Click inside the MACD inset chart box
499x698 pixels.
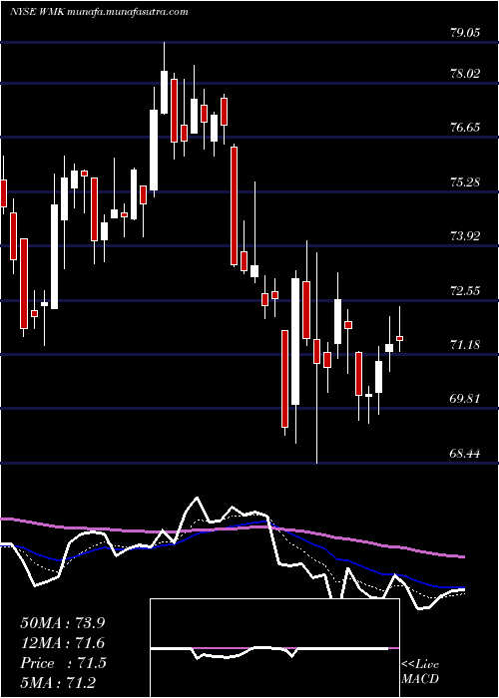274,648
